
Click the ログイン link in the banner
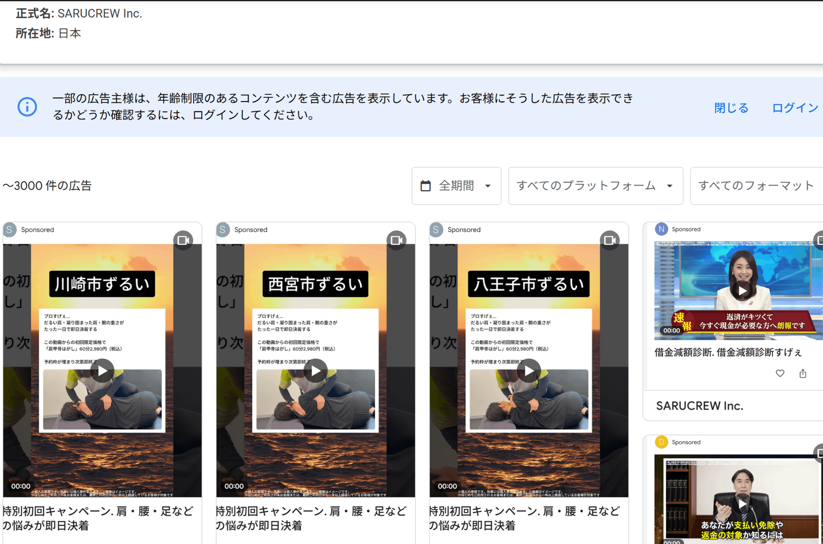(x=795, y=108)
